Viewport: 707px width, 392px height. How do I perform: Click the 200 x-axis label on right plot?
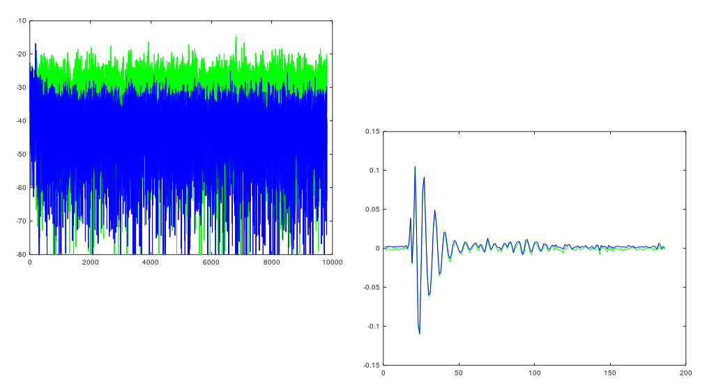point(686,373)
